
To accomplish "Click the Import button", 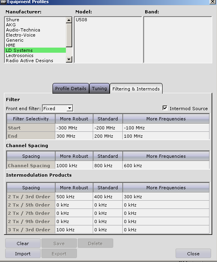I will (x=23, y=253).
